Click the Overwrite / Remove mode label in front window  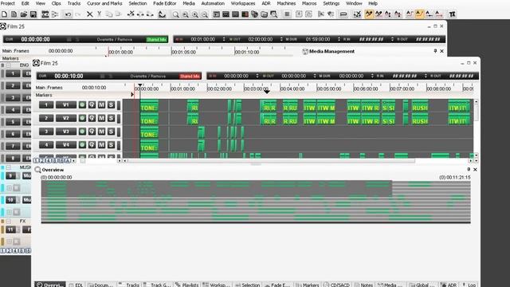(148, 77)
